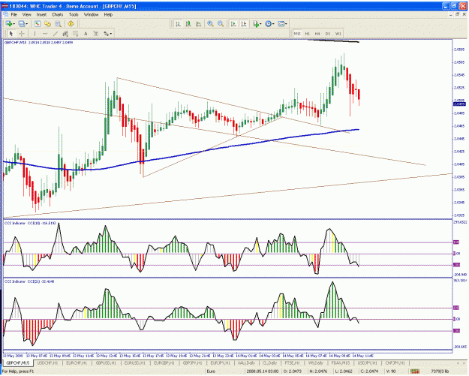Viewport: 469px width, 376px height.
Task: Switch to the D1 timeframe
Action: point(328,34)
